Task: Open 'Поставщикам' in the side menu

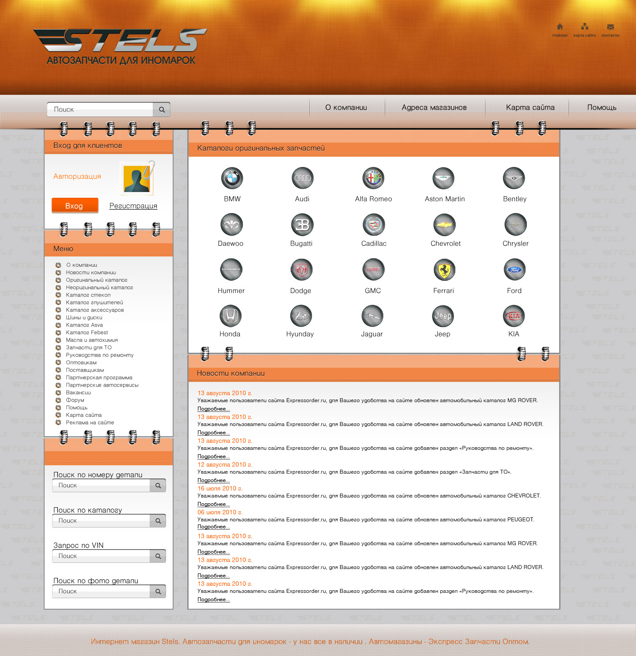Action: [x=85, y=370]
